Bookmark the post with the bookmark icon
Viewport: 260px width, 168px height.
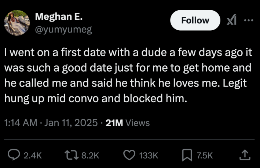pos(186,155)
